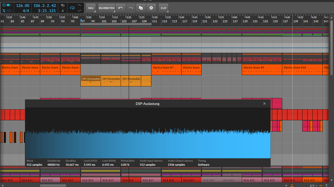The width and height of the screenshot is (334, 187).
Task: Toggle arranger loop button
Action: pos(72,8)
